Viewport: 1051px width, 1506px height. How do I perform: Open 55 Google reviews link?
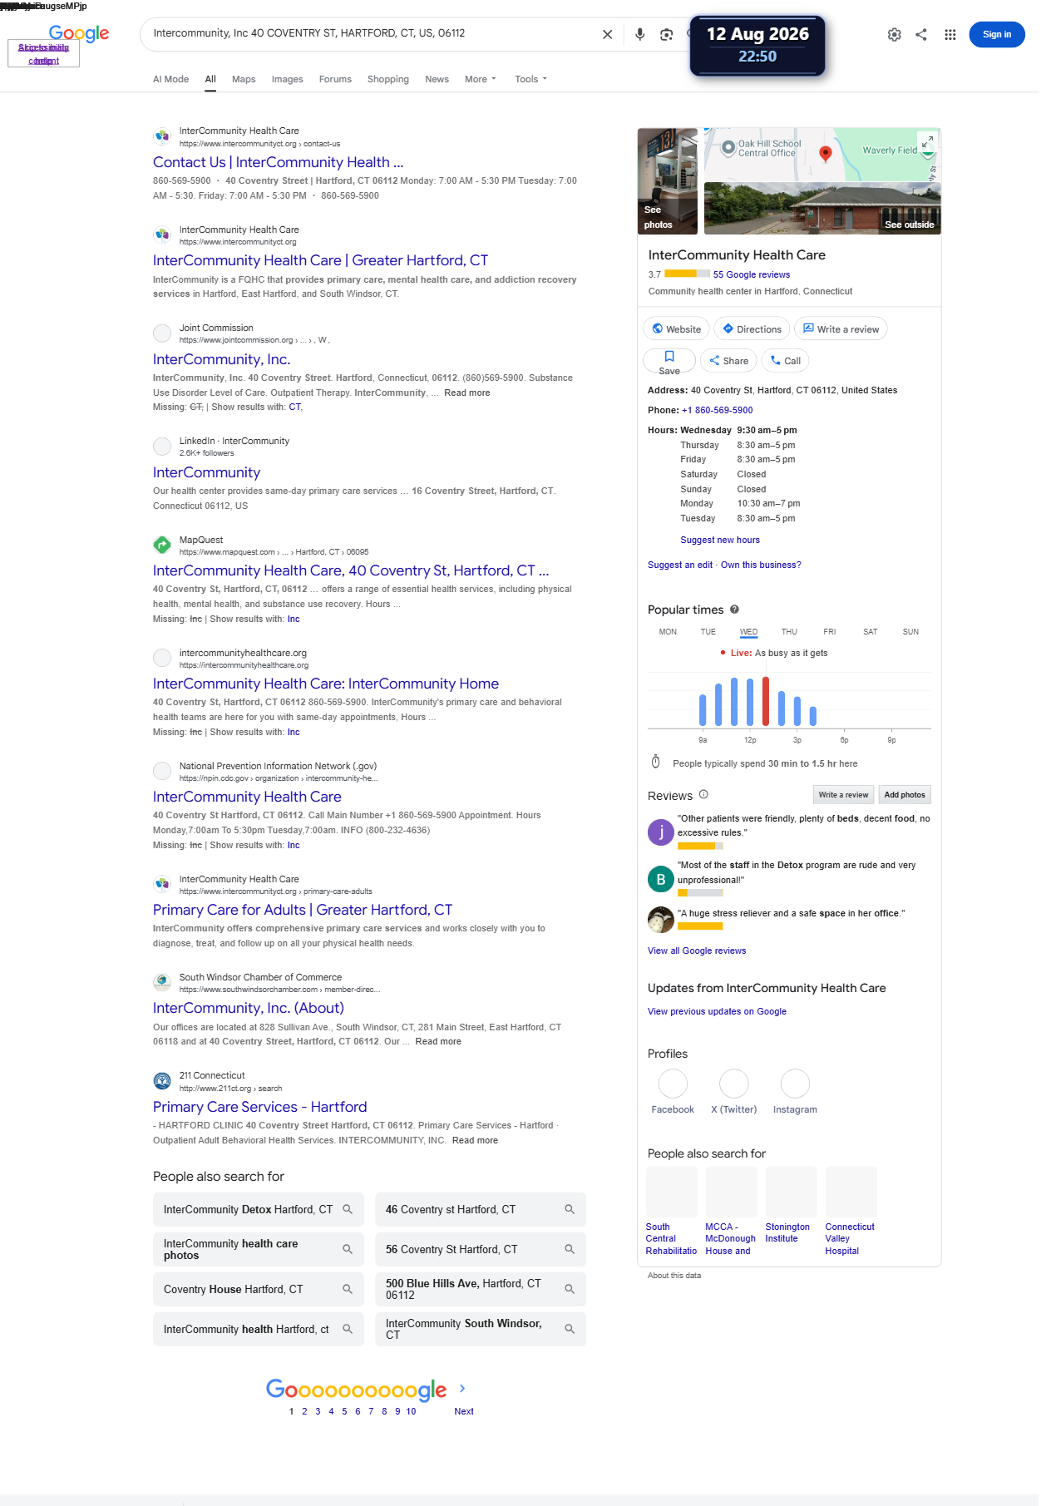(751, 274)
